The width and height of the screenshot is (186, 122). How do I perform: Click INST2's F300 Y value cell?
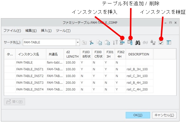point(98,76)
